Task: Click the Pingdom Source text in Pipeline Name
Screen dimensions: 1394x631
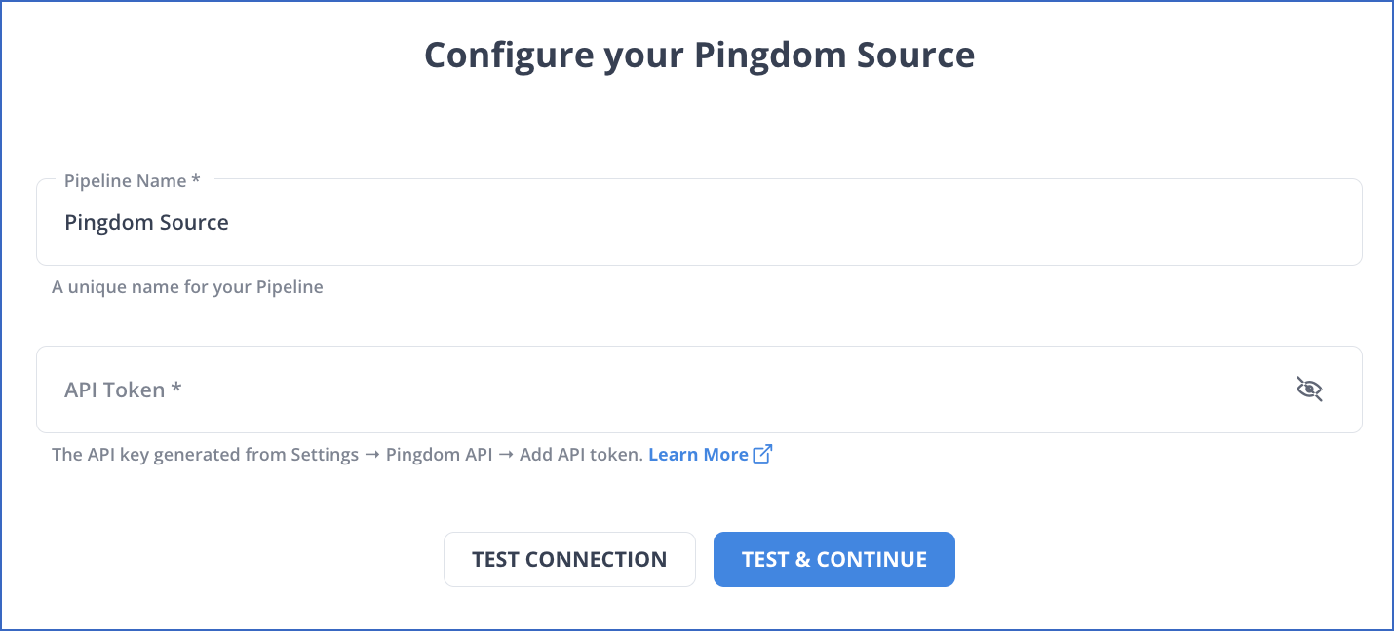Action: tap(146, 222)
